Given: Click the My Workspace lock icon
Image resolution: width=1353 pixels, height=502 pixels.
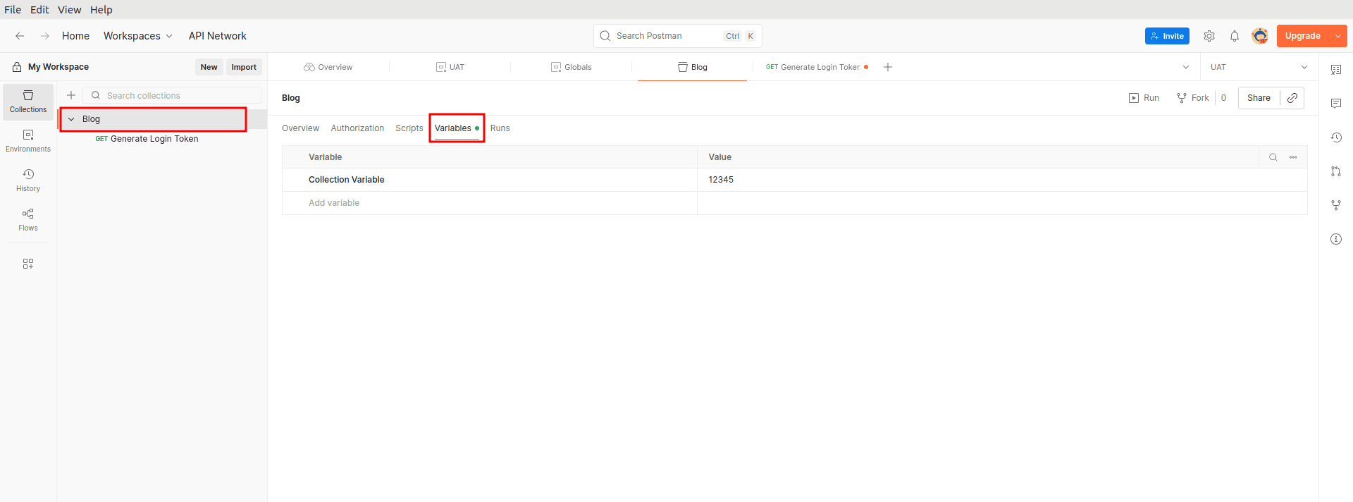Looking at the screenshot, I should pyautogui.click(x=17, y=67).
